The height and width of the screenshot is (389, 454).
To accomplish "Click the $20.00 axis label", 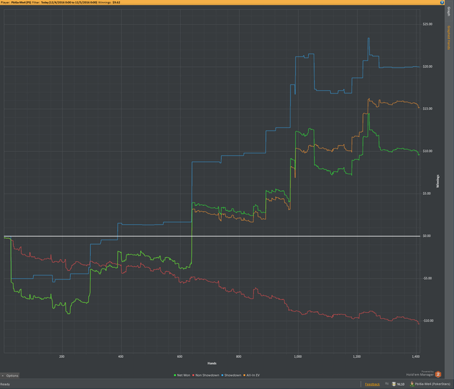I will (x=427, y=66).
